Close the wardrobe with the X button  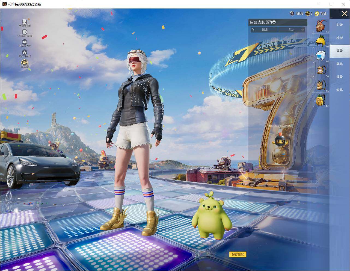(344, 13)
